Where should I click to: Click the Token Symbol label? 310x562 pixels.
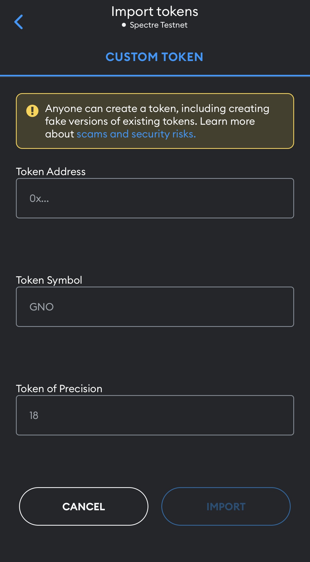[49, 280]
